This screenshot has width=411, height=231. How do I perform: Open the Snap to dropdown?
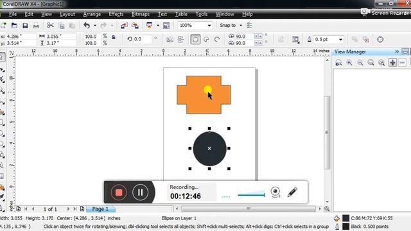[241, 26]
